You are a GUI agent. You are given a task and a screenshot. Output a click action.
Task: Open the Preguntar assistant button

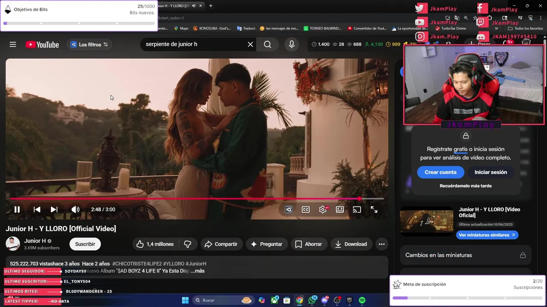(x=266, y=244)
